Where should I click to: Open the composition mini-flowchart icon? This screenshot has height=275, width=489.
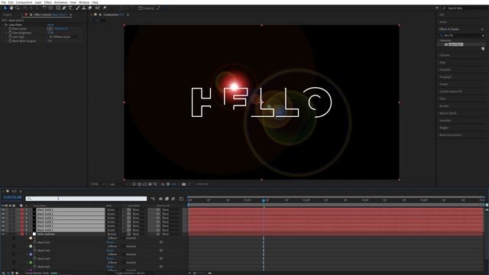coord(153,199)
